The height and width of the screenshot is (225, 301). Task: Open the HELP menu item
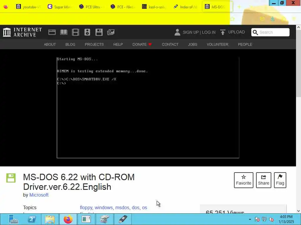(118, 45)
